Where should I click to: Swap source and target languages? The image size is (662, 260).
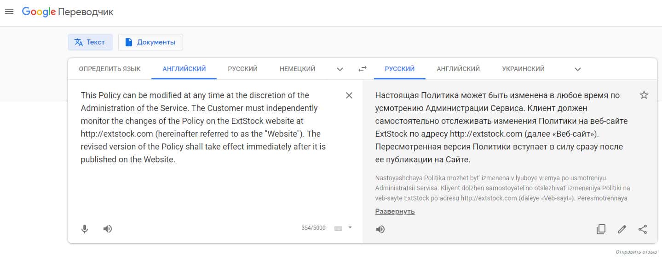tap(363, 69)
